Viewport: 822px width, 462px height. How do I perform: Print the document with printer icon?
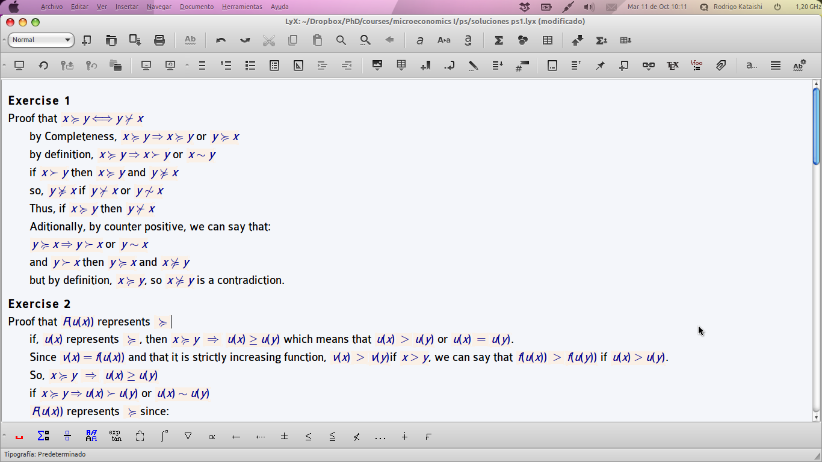(159, 40)
